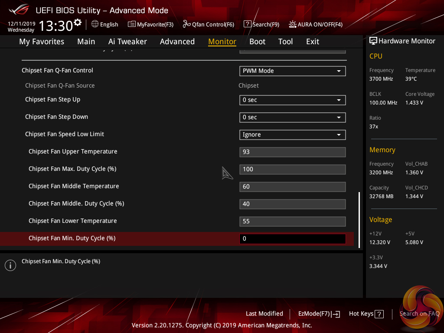Switch to the Boot tab
The width and height of the screenshot is (444, 333).
pos(257,42)
